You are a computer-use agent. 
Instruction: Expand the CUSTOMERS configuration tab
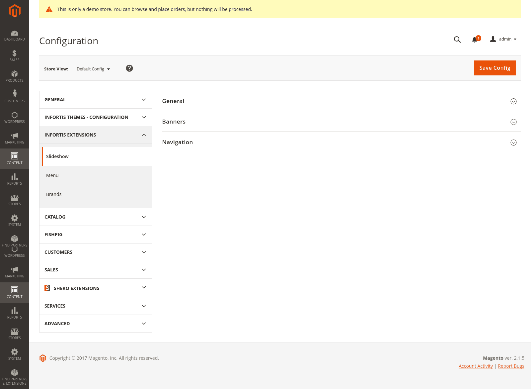pos(96,252)
